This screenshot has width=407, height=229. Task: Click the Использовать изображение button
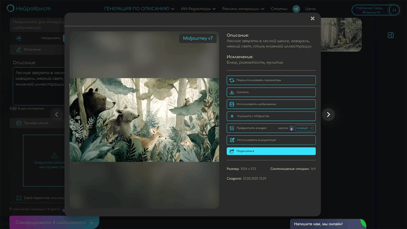pyautogui.click(x=271, y=104)
